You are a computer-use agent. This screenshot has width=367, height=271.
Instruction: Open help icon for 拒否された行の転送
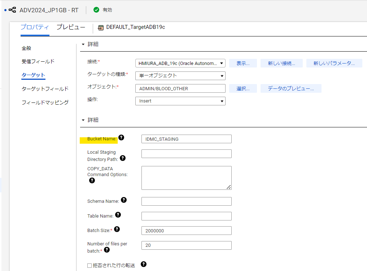(x=144, y=264)
